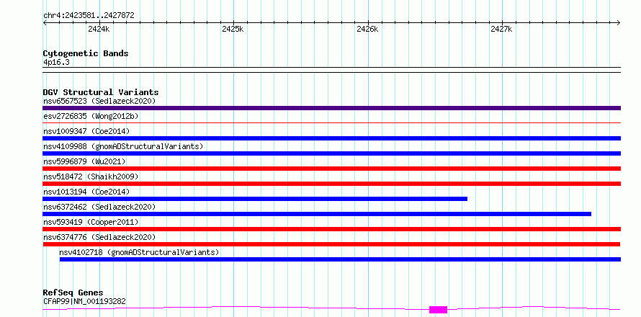Select the red bar under nsv593419
Image resolution: width=641 pixels, height=317 pixels.
(x=331, y=229)
